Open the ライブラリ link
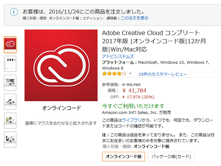 tap(132, 120)
